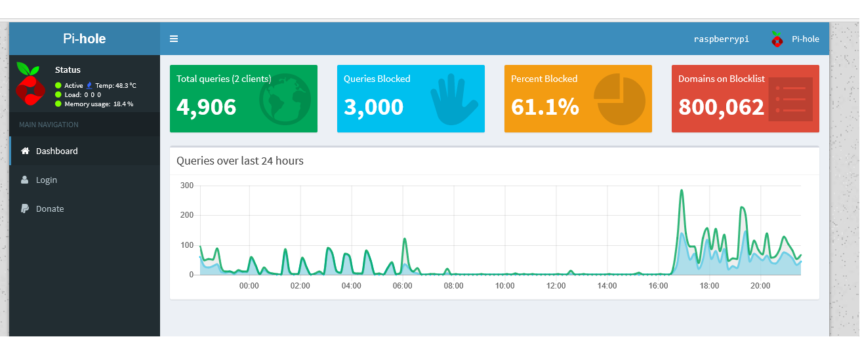Click the 20:00 x-axis label

tap(760, 286)
